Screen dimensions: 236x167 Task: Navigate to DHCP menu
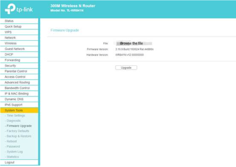19,54
